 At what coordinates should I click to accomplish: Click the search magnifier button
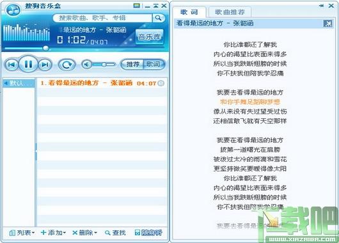159,18
